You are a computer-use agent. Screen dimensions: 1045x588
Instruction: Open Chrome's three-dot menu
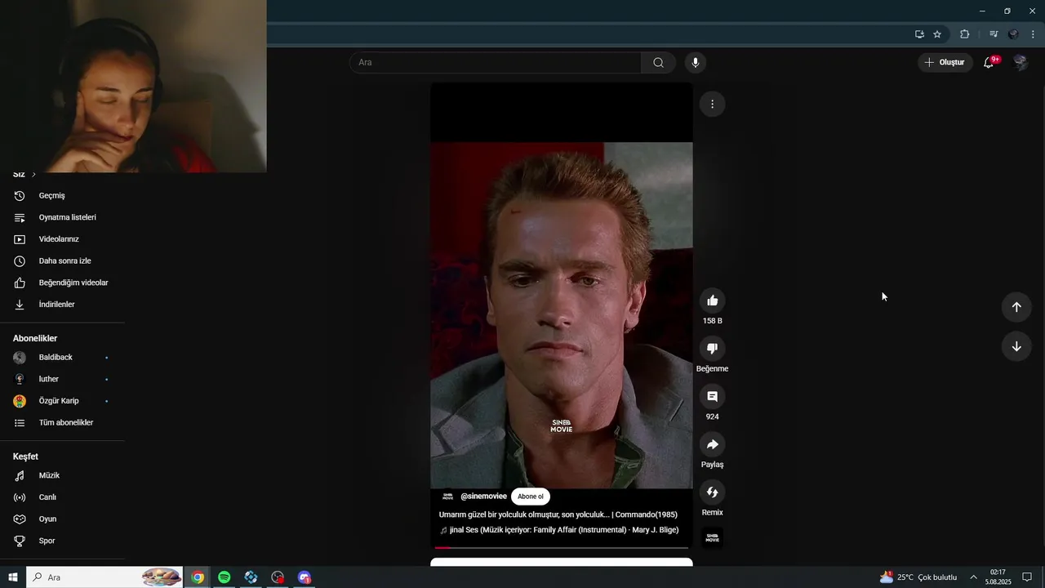pyautogui.click(x=1033, y=34)
